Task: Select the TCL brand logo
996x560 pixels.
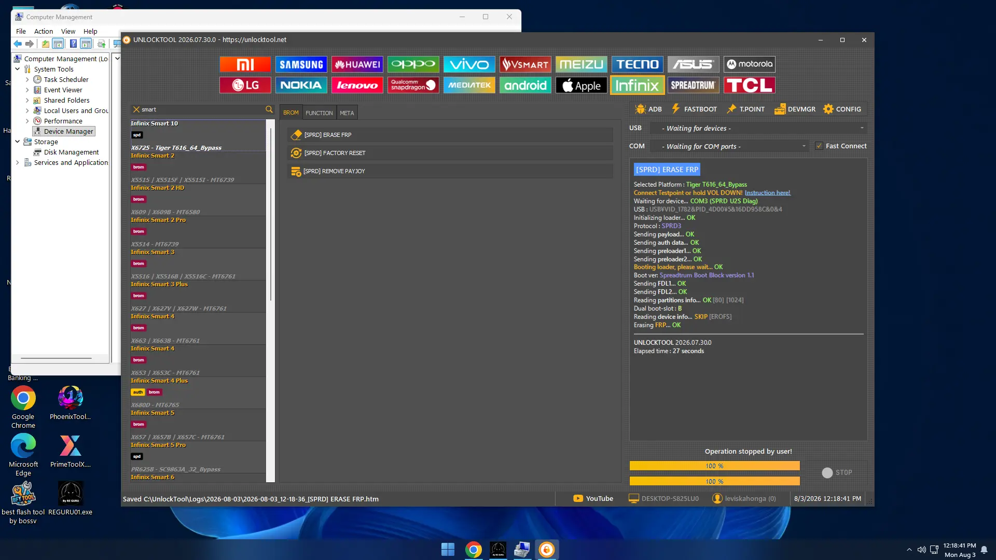Action: [x=750, y=85]
